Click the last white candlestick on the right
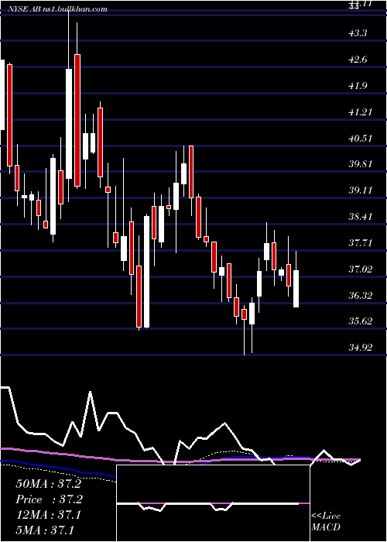387x542 pixels. click(x=296, y=289)
